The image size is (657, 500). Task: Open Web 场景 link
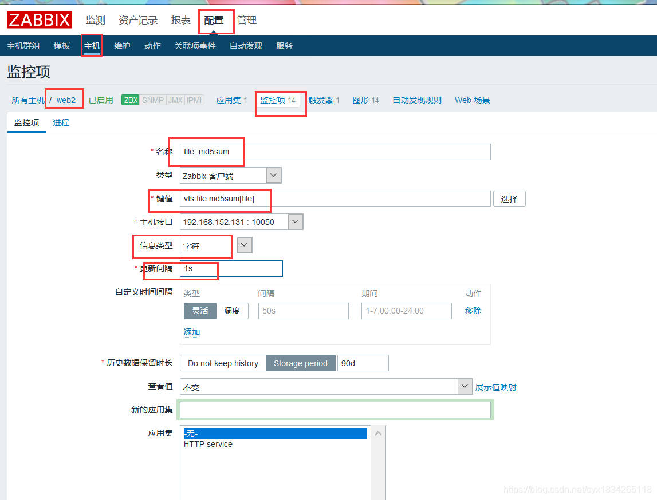472,100
